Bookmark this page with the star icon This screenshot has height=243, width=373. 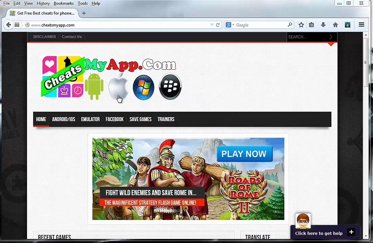(301, 25)
